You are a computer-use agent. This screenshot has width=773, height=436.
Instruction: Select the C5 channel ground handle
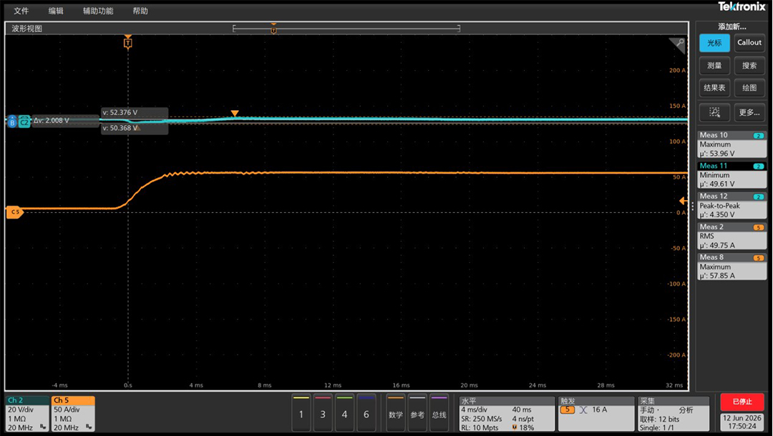14,212
